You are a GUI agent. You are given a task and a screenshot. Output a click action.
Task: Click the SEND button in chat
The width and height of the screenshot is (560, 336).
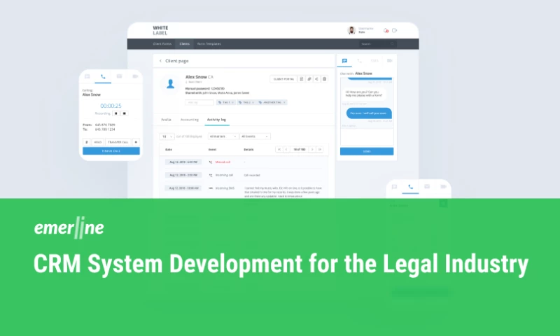(367, 151)
